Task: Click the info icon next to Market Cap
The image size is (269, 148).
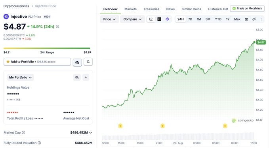Action: click(23, 133)
